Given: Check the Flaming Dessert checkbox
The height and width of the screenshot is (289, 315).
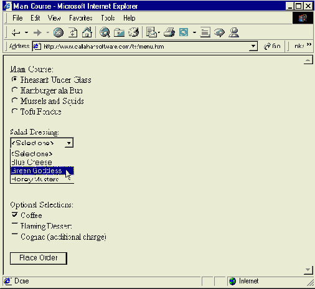Looking at the screenshot, I should (x=14, y=225).
